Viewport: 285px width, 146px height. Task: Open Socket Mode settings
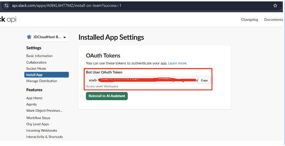[x=36, y=68]
